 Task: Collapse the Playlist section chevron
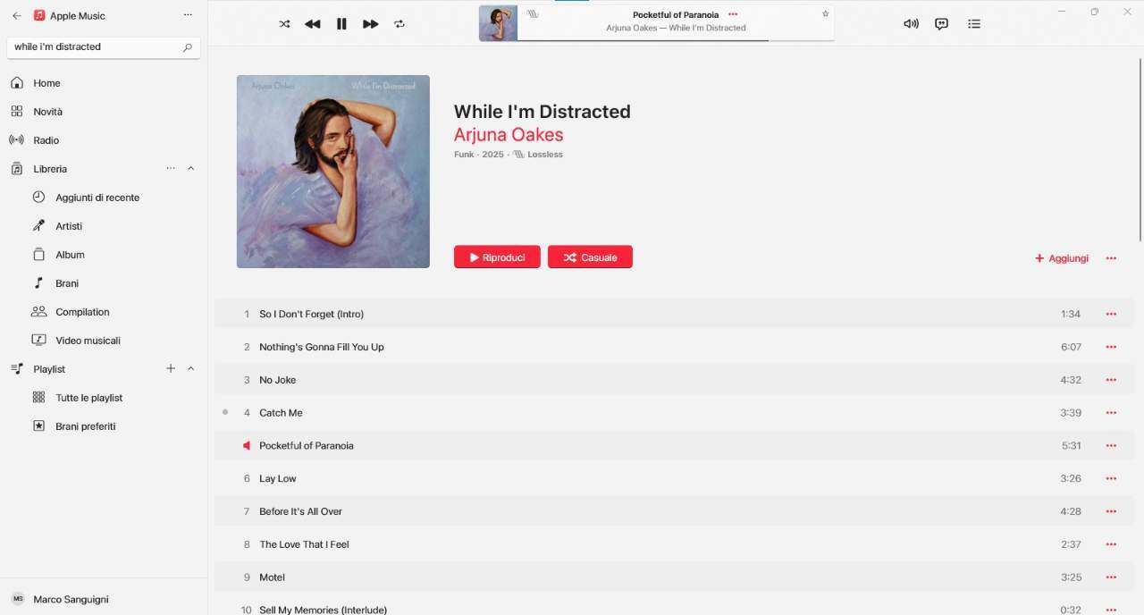[x=190, y=369]
